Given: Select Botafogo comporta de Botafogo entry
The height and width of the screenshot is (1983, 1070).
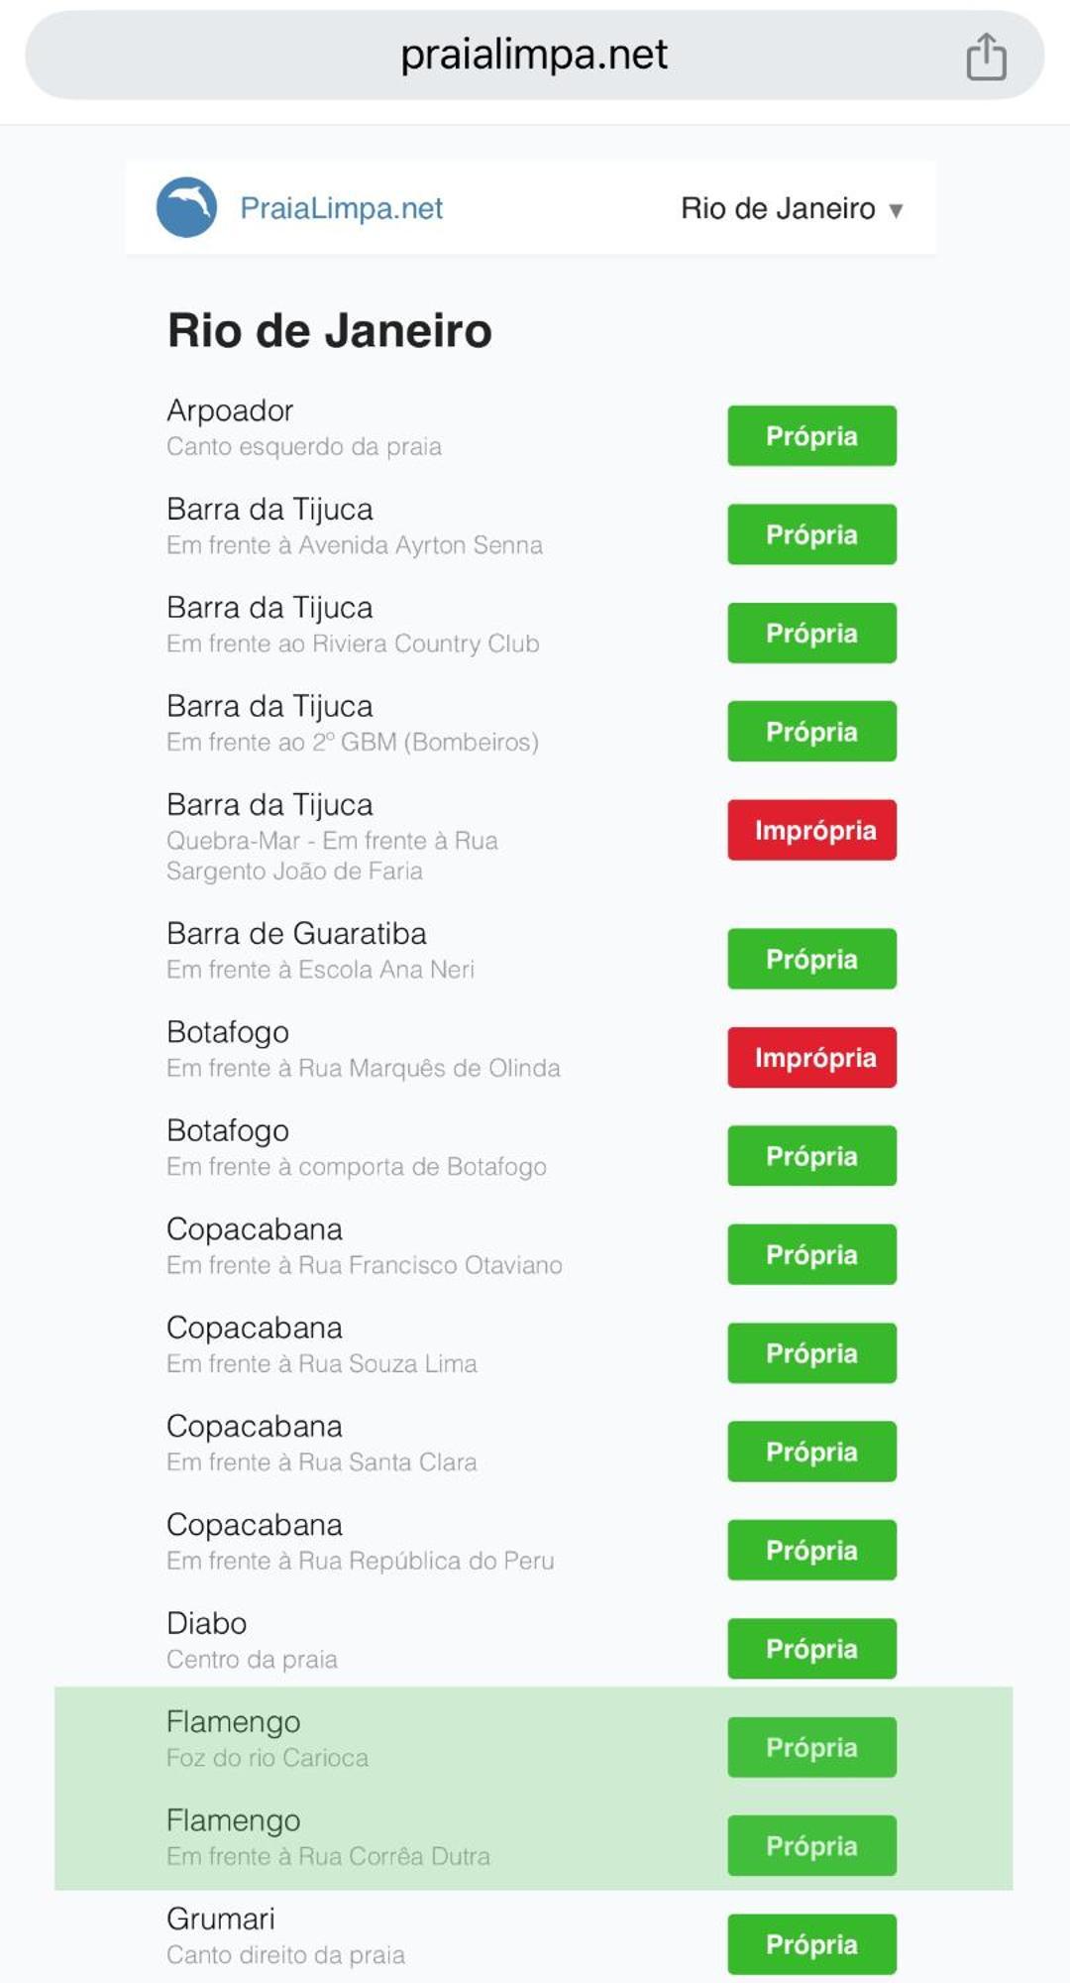Looking at the screenshot, I should click(533, 1147).
